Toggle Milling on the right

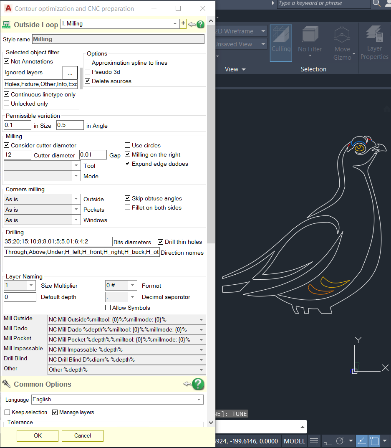click(x=127, y=154)
